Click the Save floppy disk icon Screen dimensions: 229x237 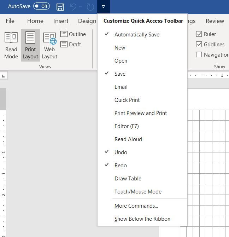click(x=60, y=7)
